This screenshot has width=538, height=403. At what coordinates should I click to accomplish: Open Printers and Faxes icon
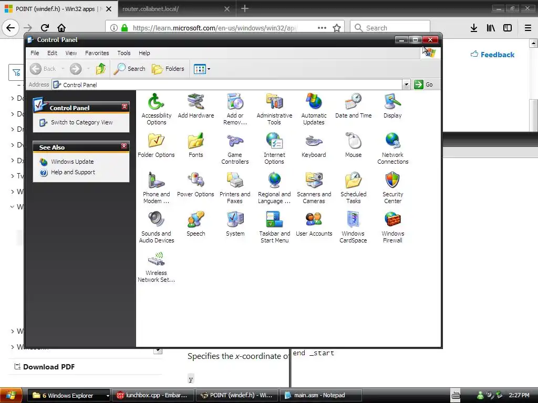235,188
